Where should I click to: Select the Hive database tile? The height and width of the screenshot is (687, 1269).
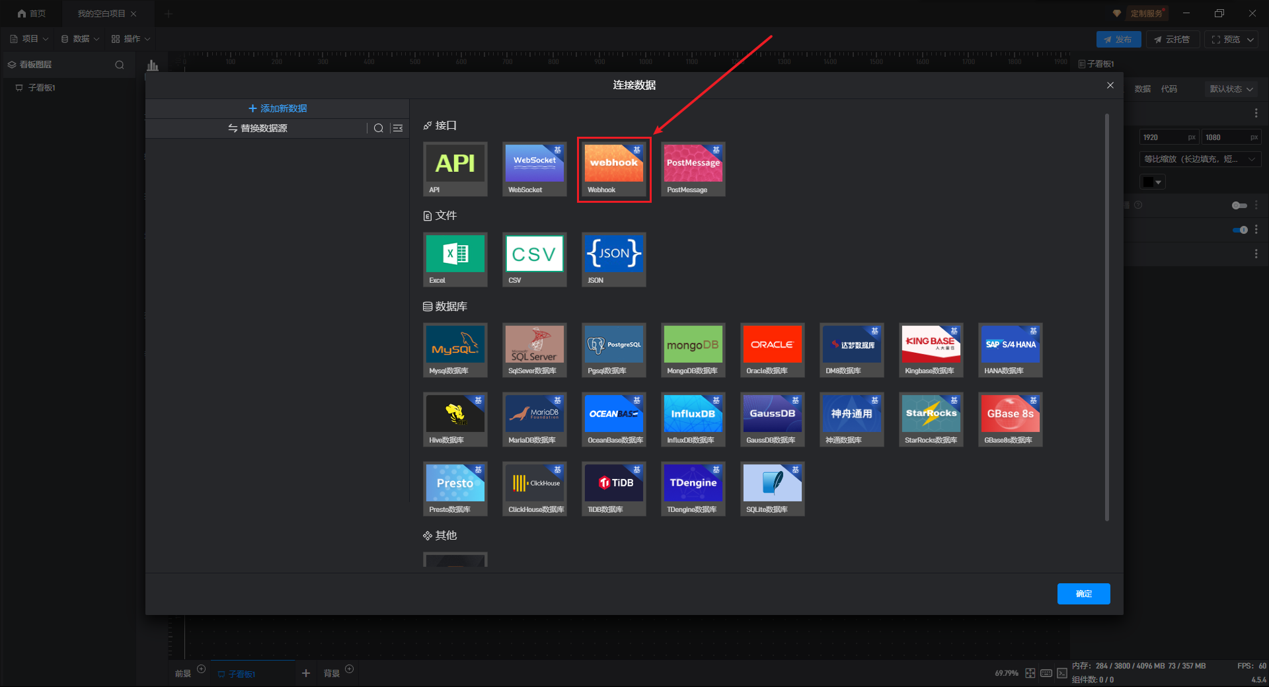pyautogui.click(x=455, y=419)
